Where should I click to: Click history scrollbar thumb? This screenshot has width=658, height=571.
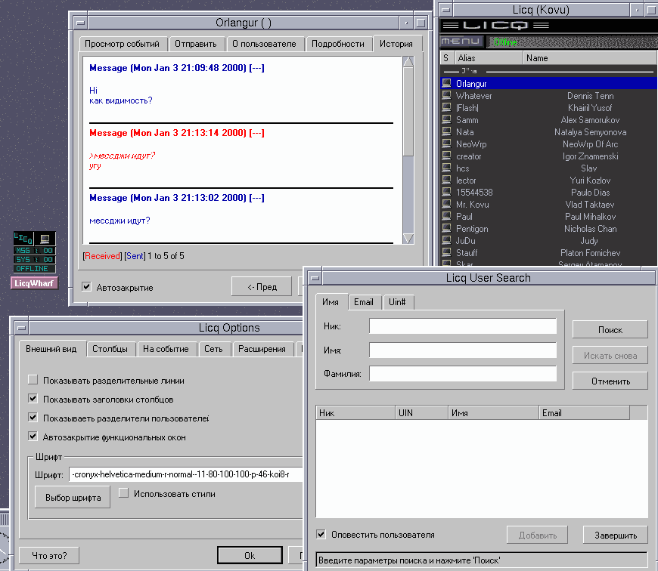[408, 113]
